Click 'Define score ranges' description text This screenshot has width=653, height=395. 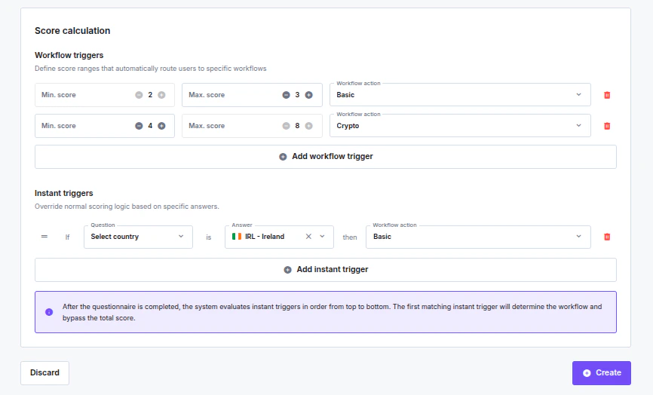150,69
